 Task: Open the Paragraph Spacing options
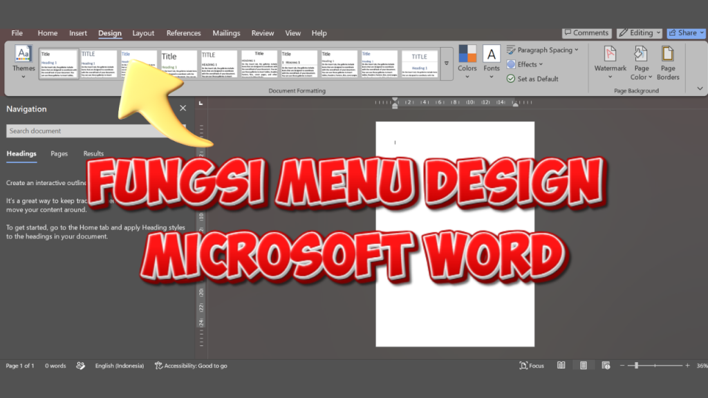click(x=542, y=50)
